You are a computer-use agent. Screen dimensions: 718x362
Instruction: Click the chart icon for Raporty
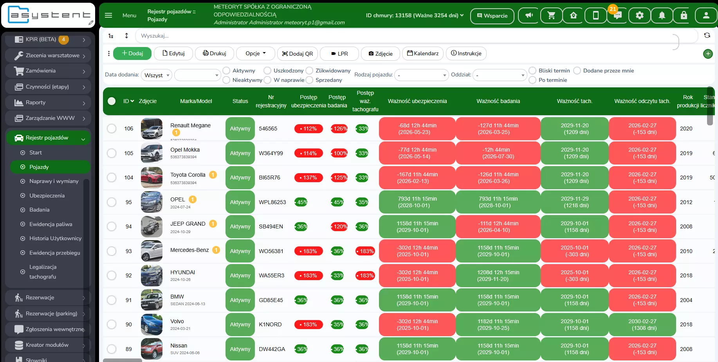pos(19,103)
